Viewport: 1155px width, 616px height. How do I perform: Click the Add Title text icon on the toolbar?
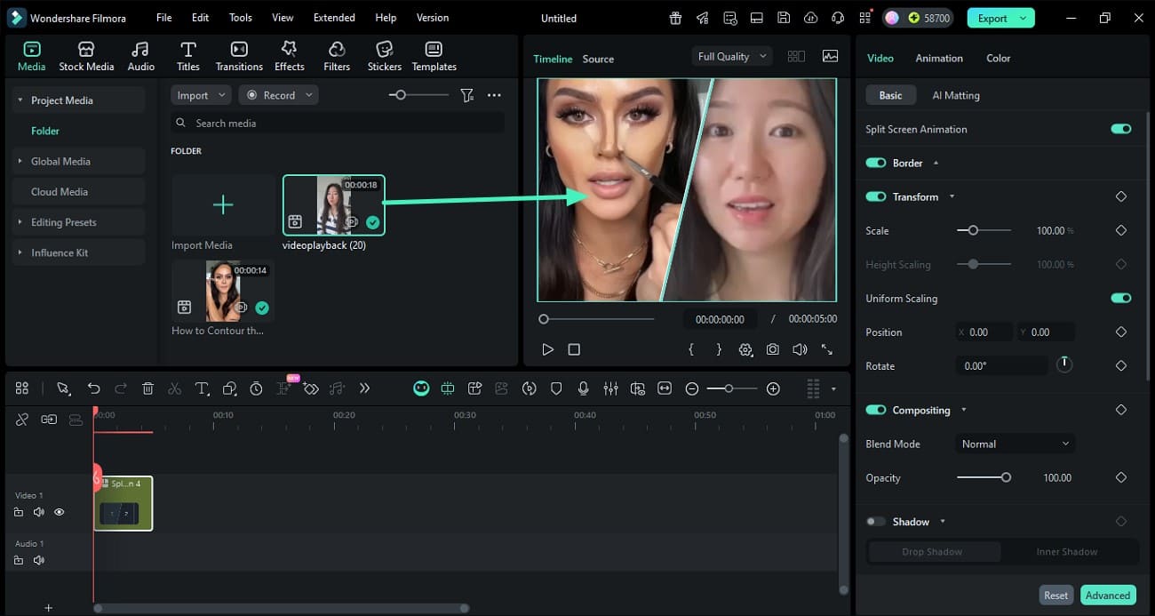(202, 388)
